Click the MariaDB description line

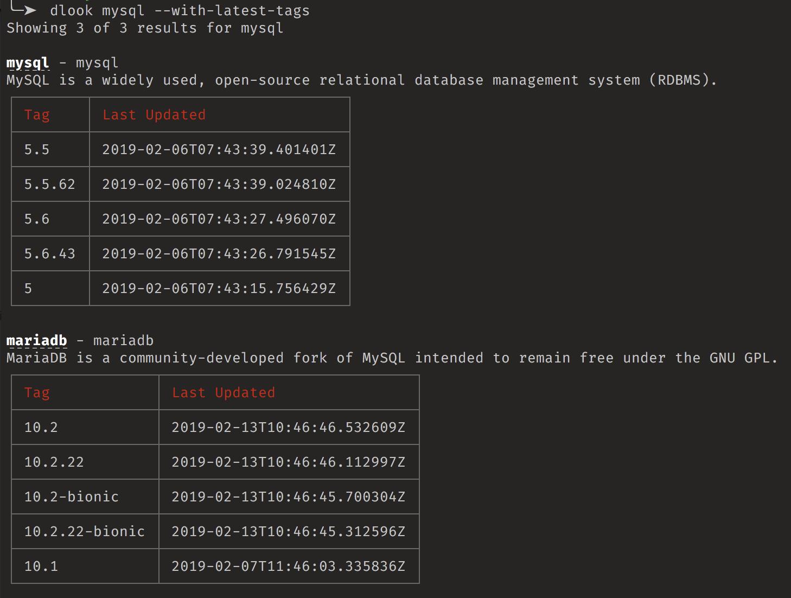[x=392, y=358]
